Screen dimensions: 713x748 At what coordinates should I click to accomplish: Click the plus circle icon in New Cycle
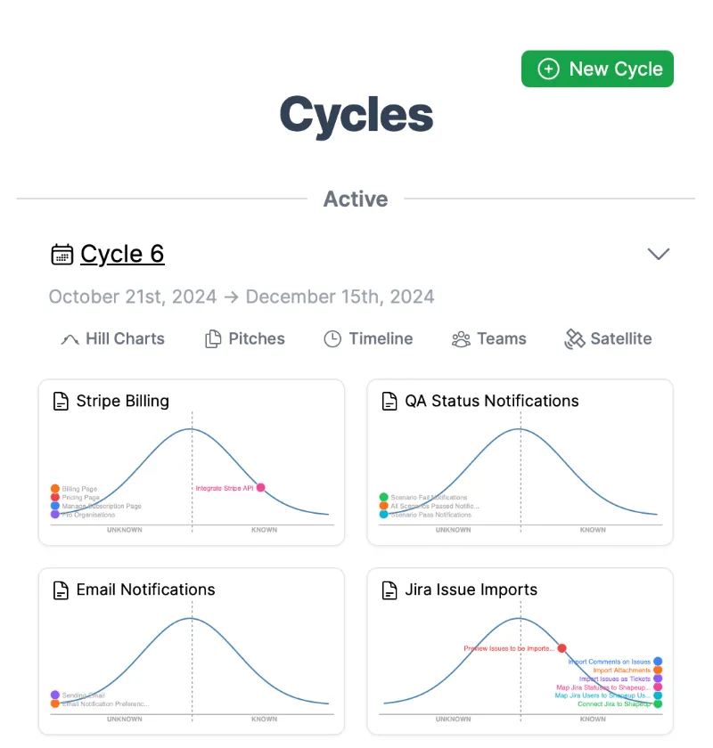(x=548, y=69)
